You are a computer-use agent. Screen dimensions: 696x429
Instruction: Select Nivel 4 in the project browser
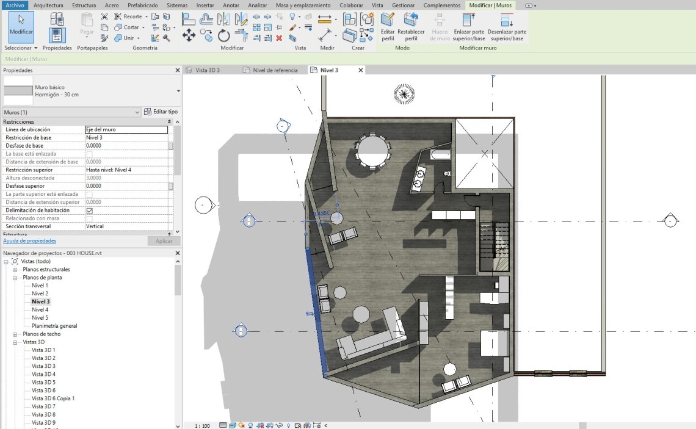click(x=40, y=310)
